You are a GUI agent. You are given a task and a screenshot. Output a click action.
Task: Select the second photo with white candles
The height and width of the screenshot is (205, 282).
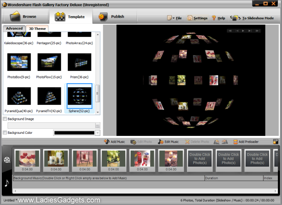[x=56, y=160]
